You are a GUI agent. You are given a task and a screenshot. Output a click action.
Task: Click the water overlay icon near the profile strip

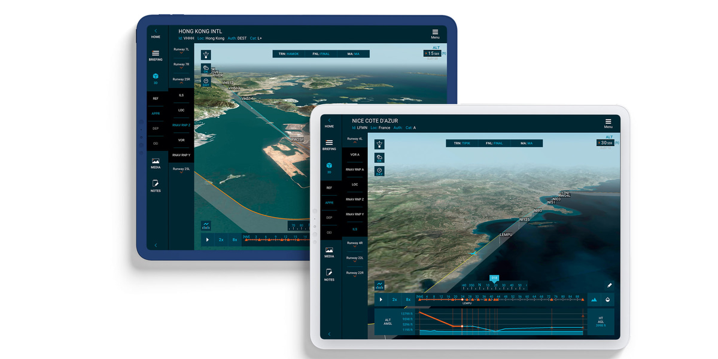pos(608,299)
